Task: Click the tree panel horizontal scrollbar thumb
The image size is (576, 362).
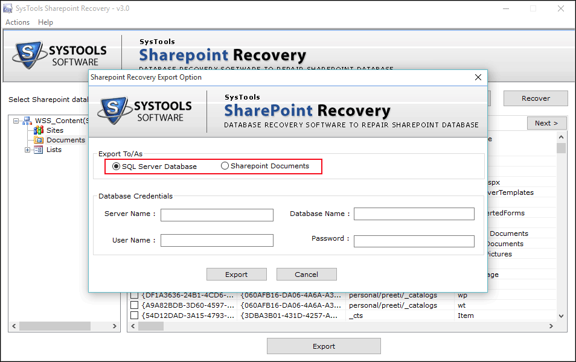Action: coord(55,326)
